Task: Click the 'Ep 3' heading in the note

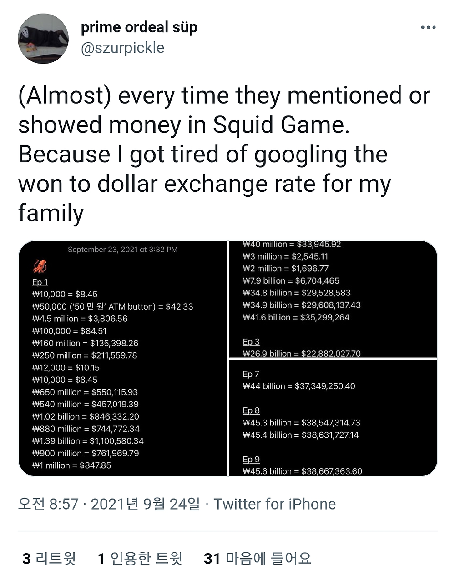Action: 251,341
